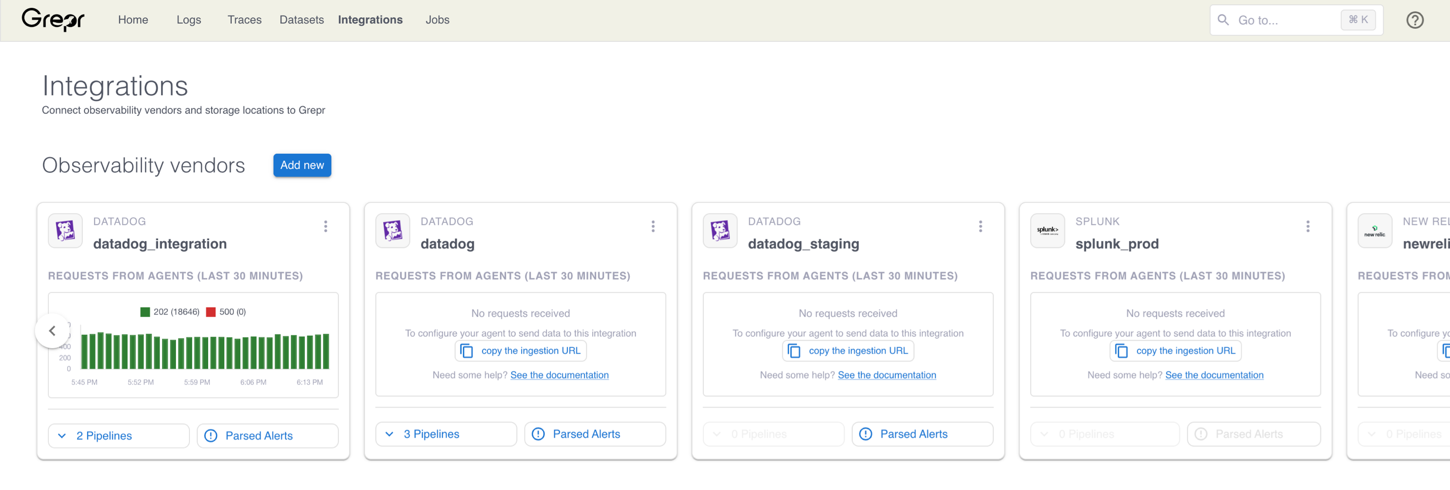Select the Splunk icon on splunk_prod card

point(1047,231)
